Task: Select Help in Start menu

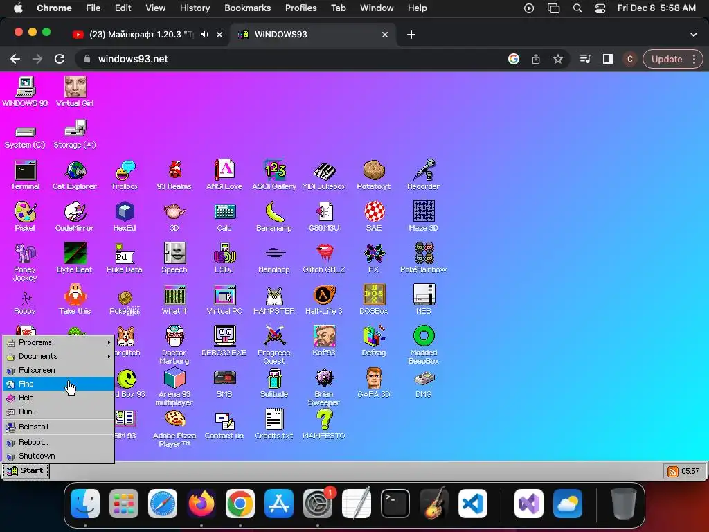Action: (58, 398)
